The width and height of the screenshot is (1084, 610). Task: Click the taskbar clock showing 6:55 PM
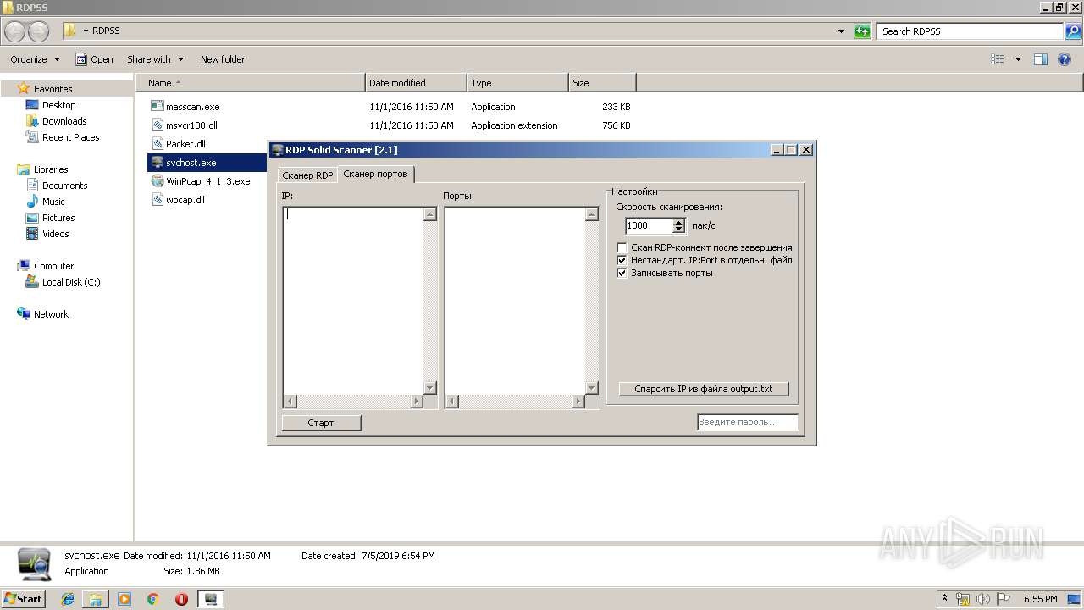(1040, 599)
